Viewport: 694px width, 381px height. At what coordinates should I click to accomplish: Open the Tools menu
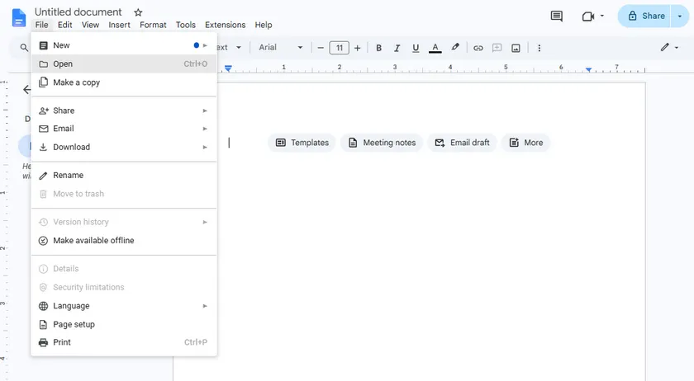click(185, 25)
